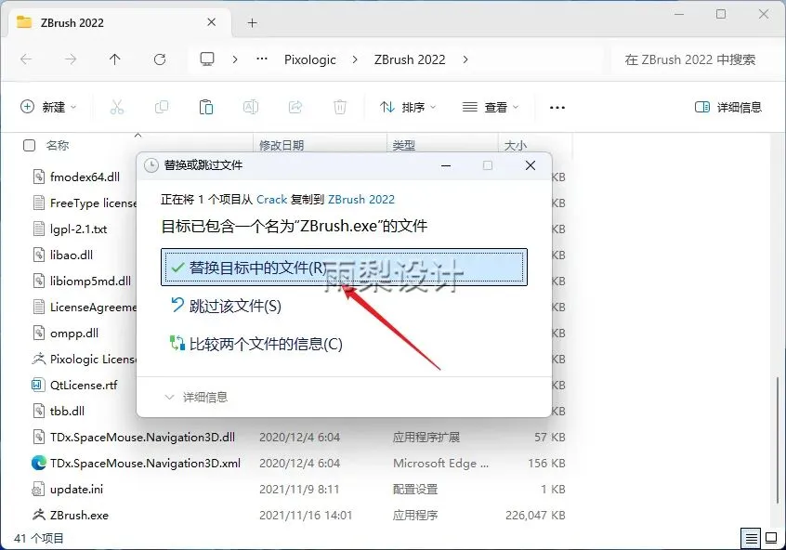Sort by Date modified (修改日期) column
786x550 pixels.
click(x=282, y=145)
